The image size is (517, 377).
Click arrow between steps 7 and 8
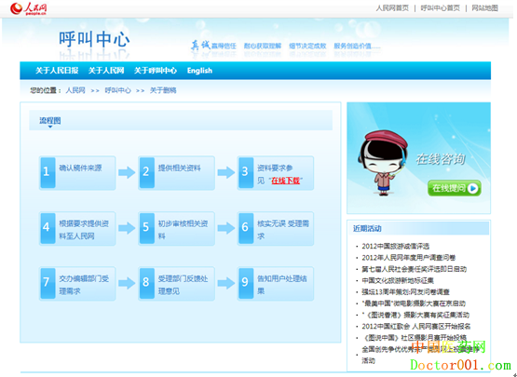point(127,283)
